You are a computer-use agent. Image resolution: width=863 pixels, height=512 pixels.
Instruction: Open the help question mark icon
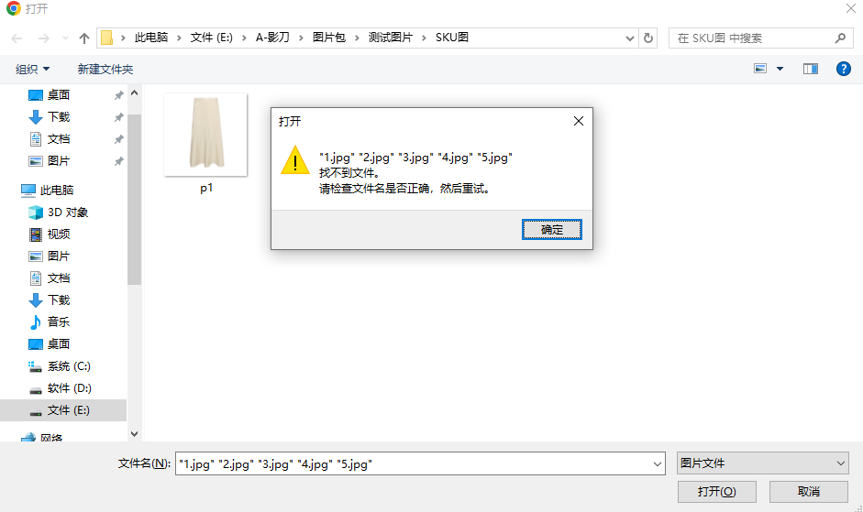pos(843,69)
